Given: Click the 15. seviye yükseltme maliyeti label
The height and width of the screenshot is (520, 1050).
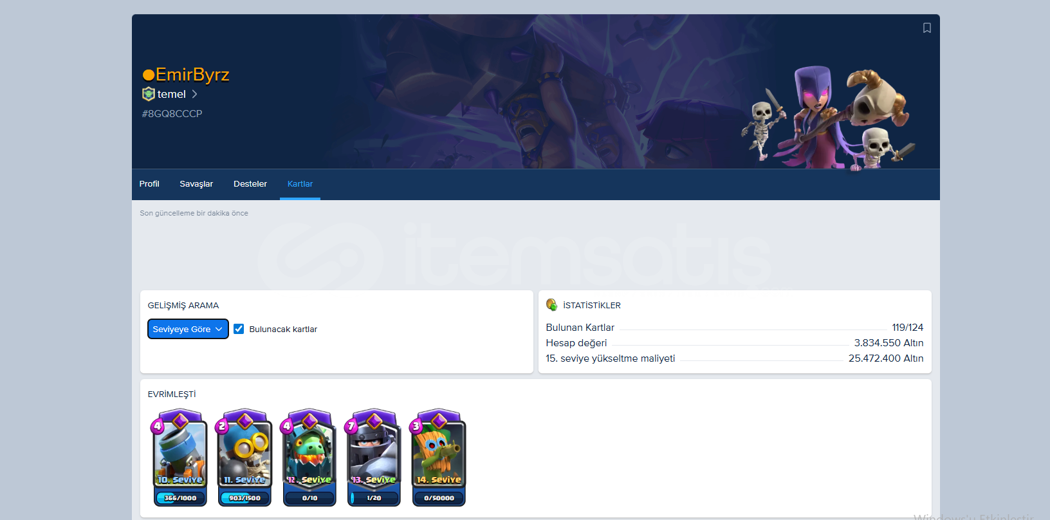Looking at the screenshot, I should [611, 358].
